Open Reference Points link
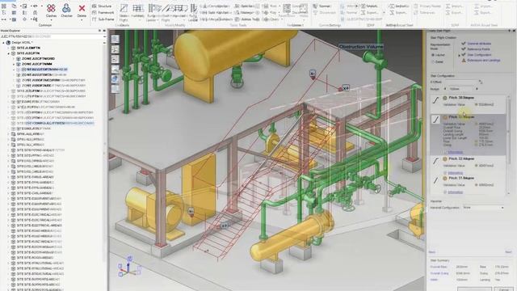517x291 pixels. click(x=479, y=49)
